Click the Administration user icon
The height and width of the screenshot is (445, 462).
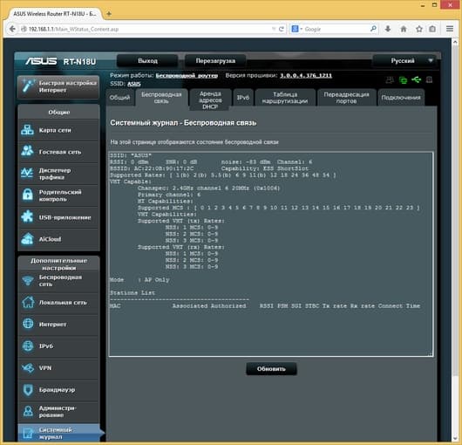[28, 411]
